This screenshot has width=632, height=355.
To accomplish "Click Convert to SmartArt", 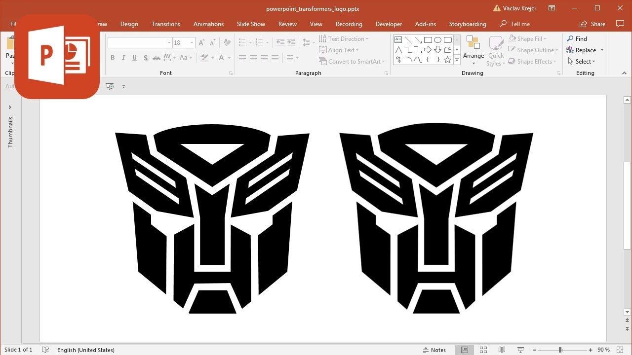I will click(352, 62).
